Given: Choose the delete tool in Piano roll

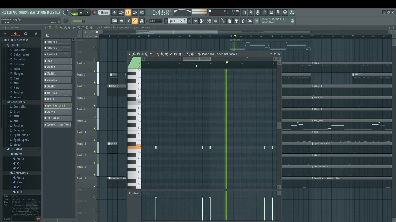Looking at the screenshot, I should coord(171,54).
